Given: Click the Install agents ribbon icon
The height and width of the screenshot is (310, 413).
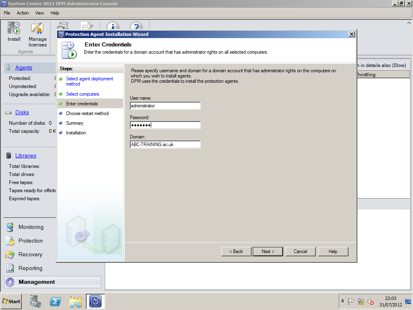Looking at the screenshot, I should [x=14, y=28].
